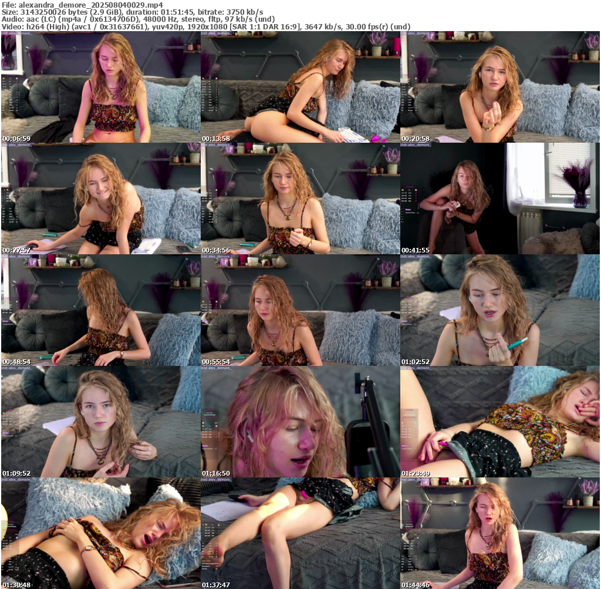Open the frame labeled 01:09:52

[x=100, y=422]
